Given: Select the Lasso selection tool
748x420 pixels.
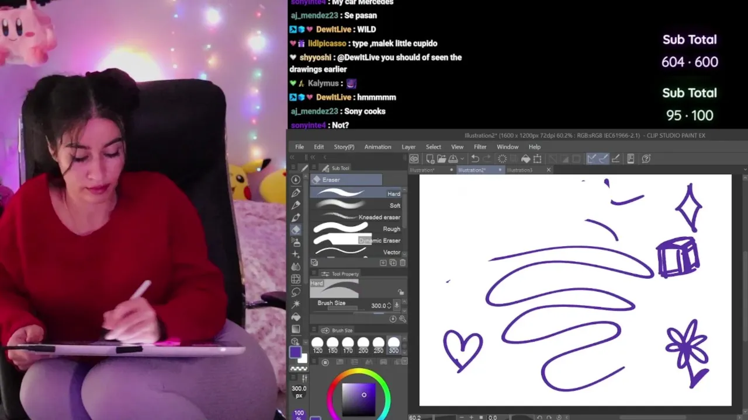Looking at the screenshot, I should (x=296, y=292).
